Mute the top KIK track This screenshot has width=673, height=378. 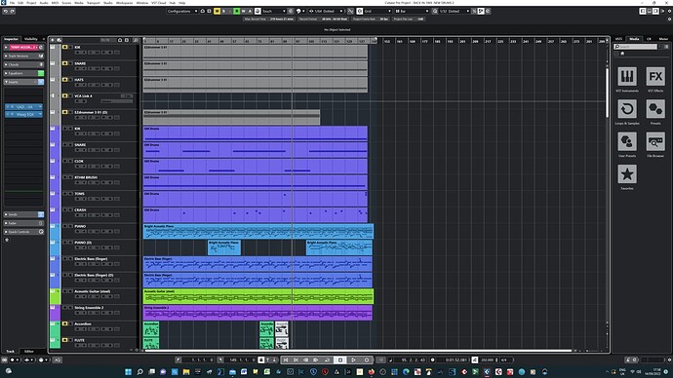64,47
